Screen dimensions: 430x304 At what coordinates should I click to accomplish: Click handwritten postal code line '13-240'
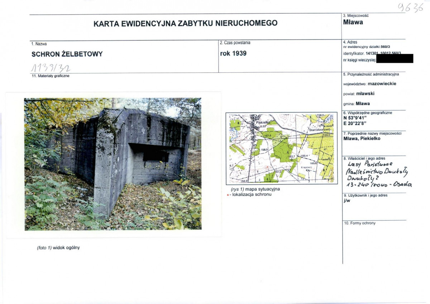pyautogui.click(x=379, y=184)
